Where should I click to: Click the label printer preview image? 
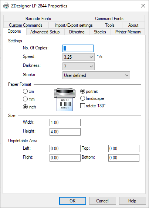[65, 100]
